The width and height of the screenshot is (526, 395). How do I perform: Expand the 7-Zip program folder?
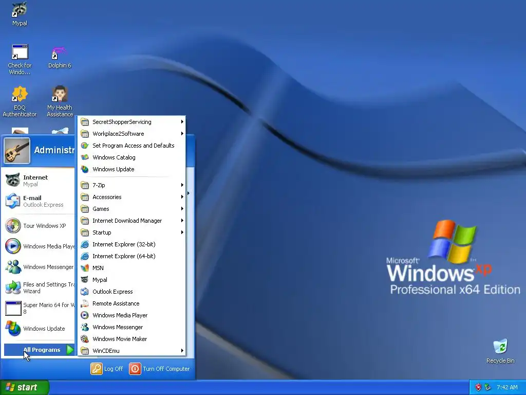(132, 185)
